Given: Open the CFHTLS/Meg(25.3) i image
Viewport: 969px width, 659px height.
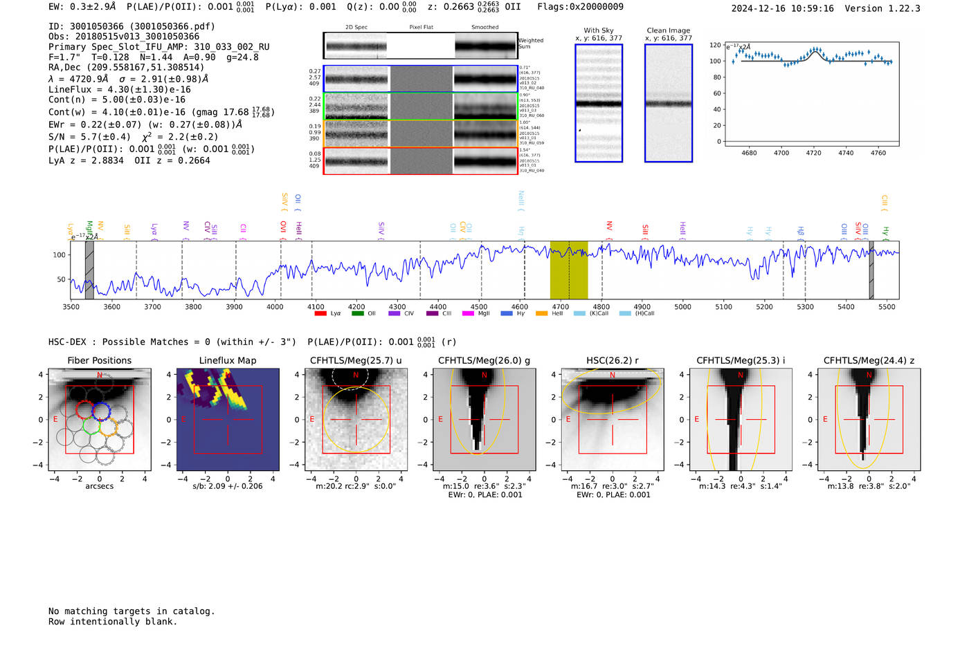Looking at the screenshot, I should (x=741, y=420).
